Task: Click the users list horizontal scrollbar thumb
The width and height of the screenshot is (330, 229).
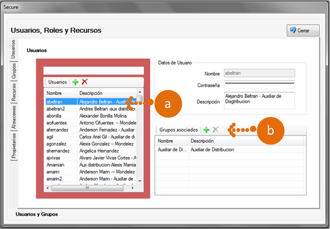Action: coord(87,188)
